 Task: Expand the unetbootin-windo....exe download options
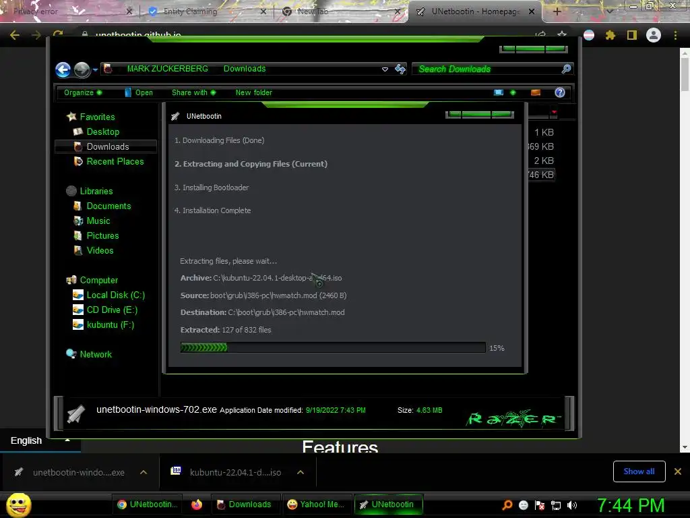[144, 472]
